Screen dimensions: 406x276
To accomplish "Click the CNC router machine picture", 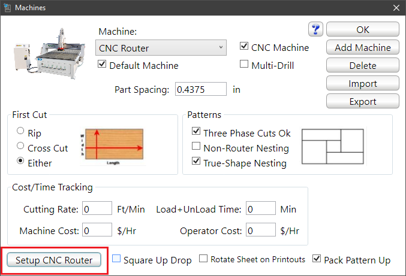I will [48, 56].
